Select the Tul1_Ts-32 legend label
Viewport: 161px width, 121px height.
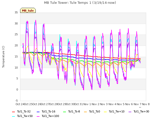pos(24,111)
